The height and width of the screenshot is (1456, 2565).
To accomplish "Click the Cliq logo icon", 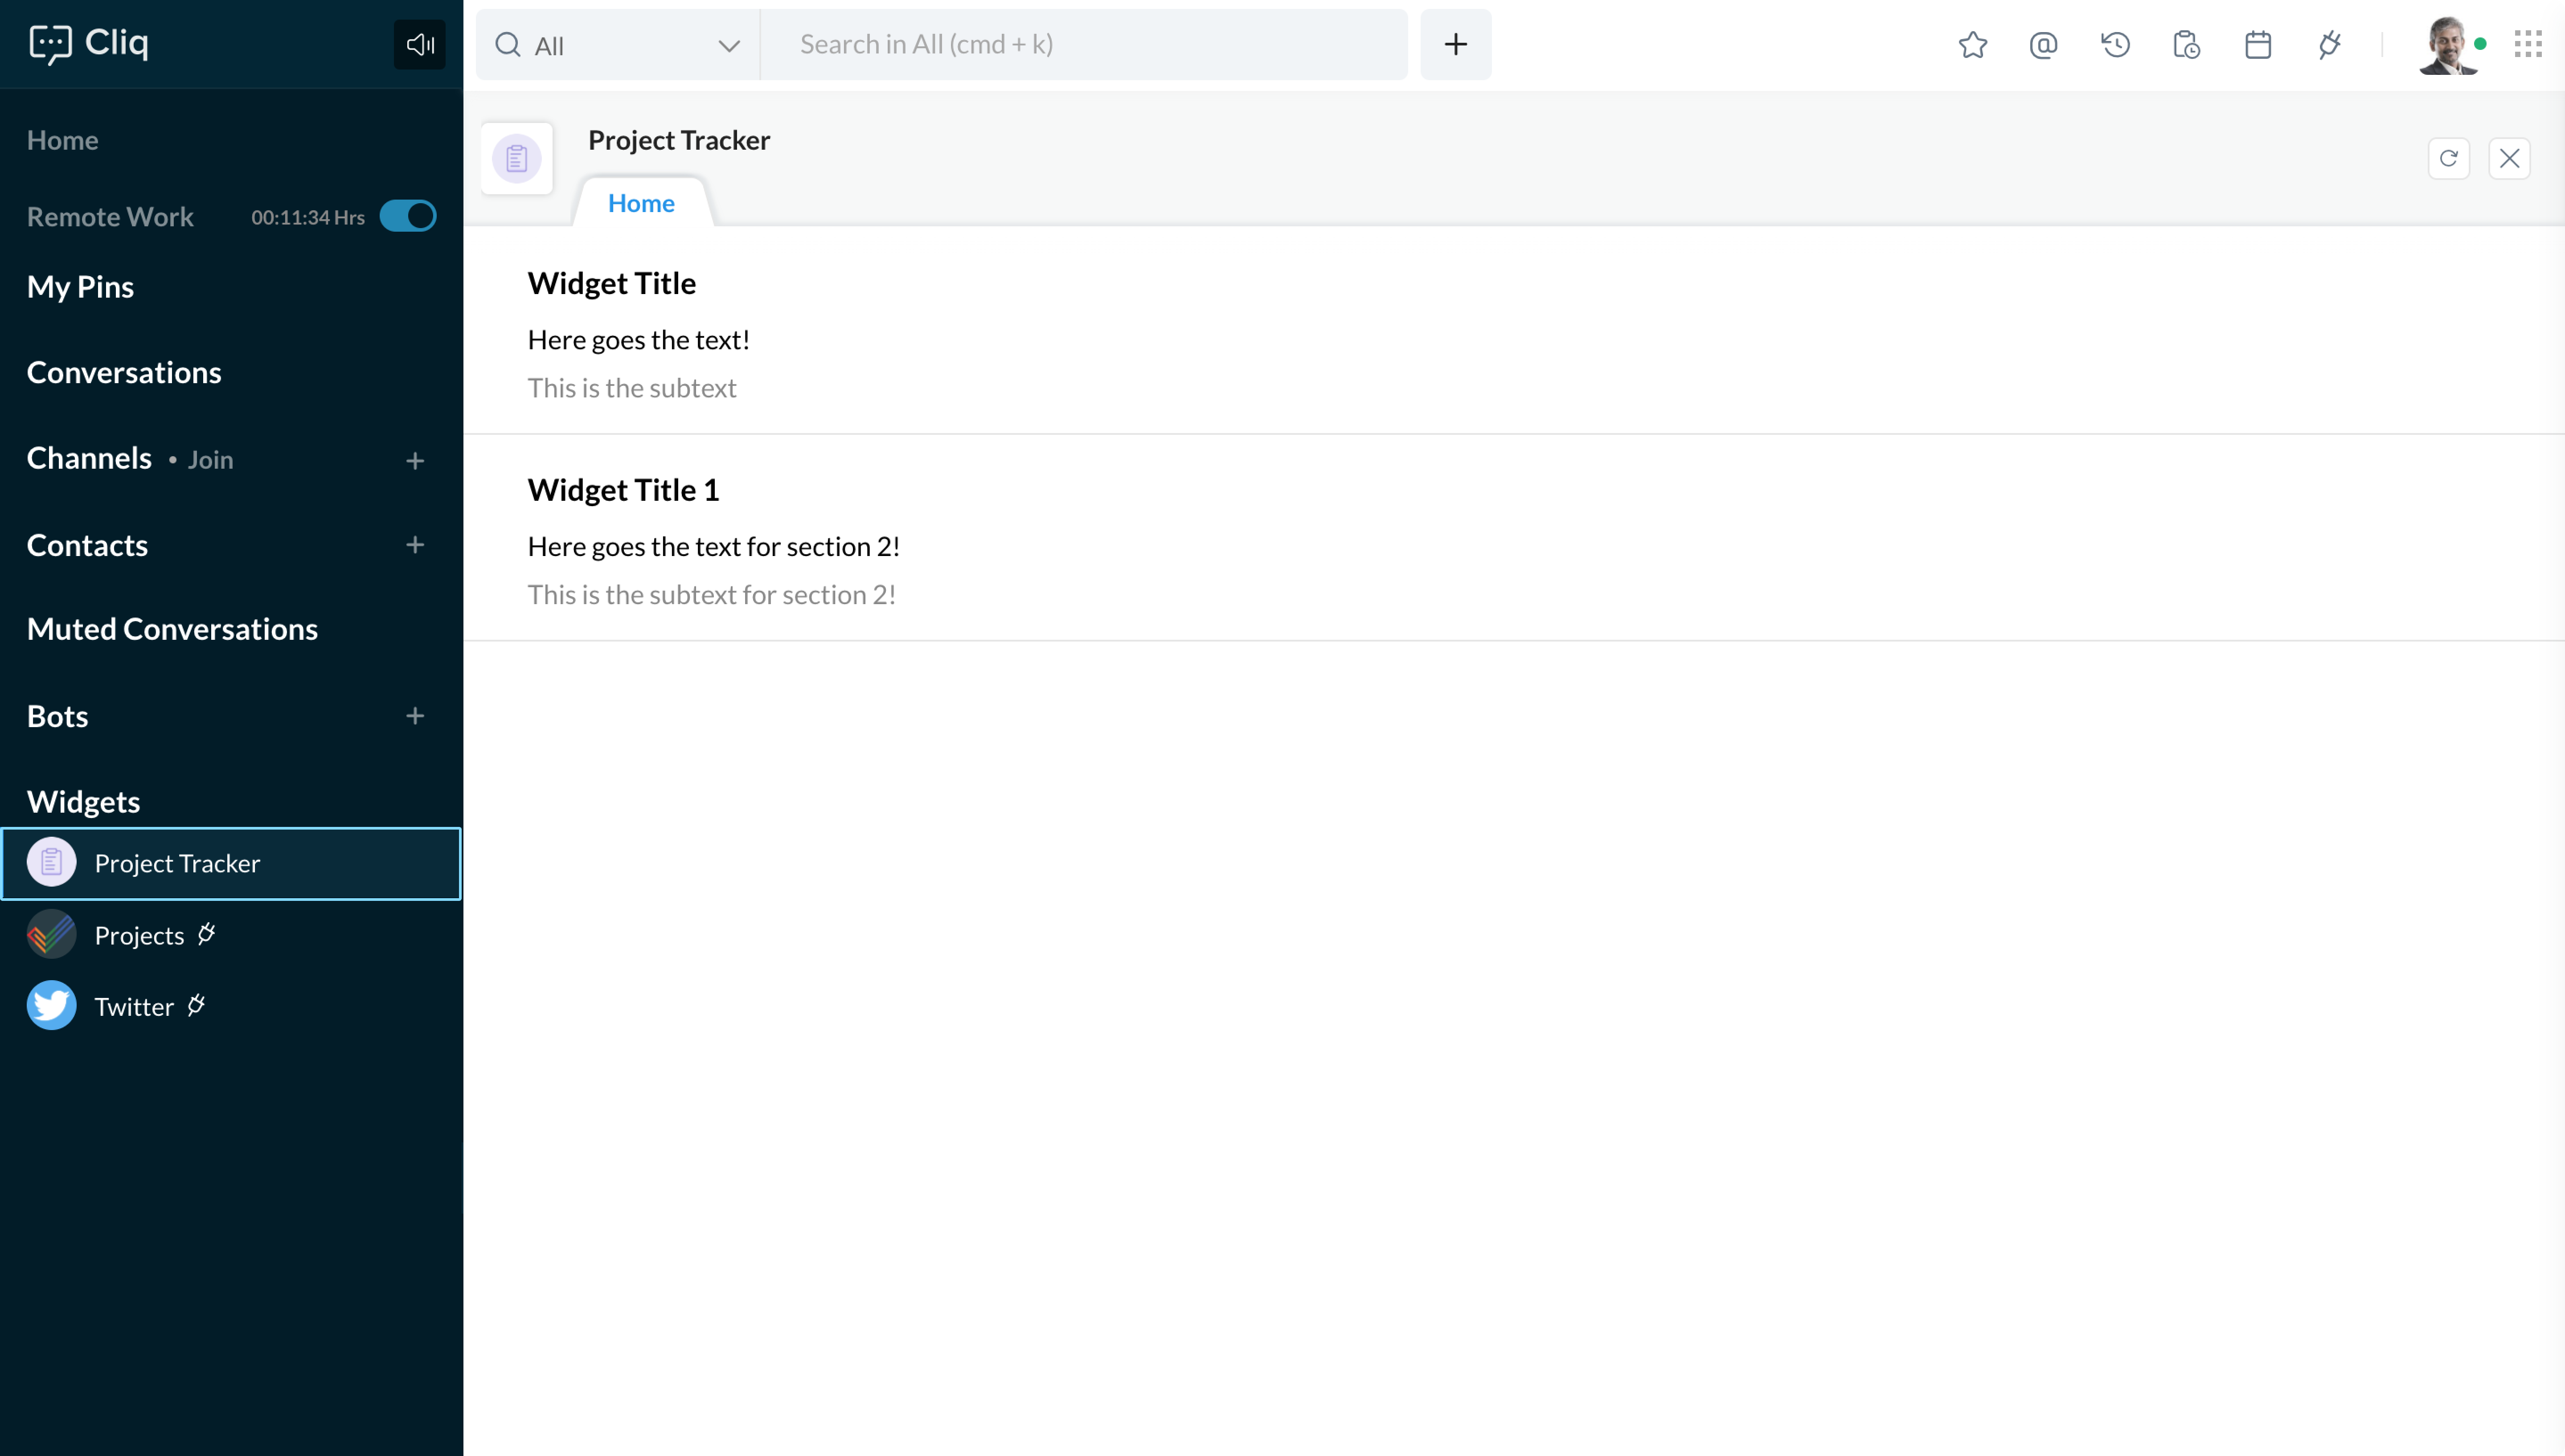I will [50, 44].
